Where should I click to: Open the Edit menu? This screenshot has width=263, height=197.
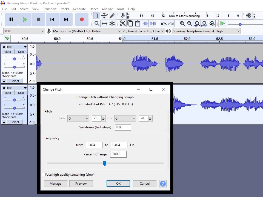coord(13,9)
